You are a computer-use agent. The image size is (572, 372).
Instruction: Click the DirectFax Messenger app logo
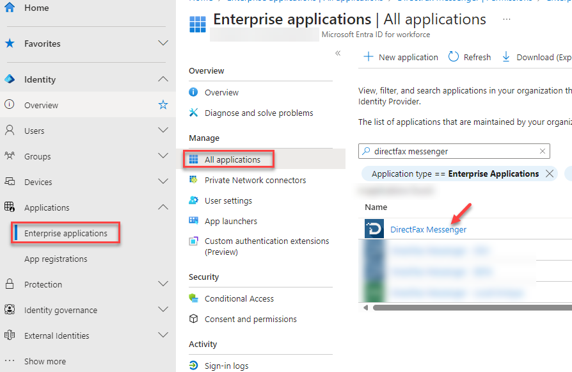coord(374,229)
